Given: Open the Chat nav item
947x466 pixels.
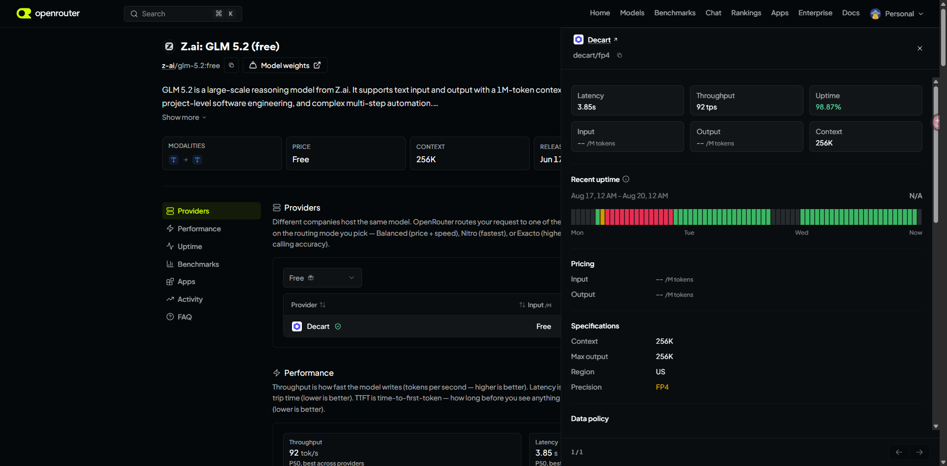Looking at the screenshot, I should pos(713,13).
